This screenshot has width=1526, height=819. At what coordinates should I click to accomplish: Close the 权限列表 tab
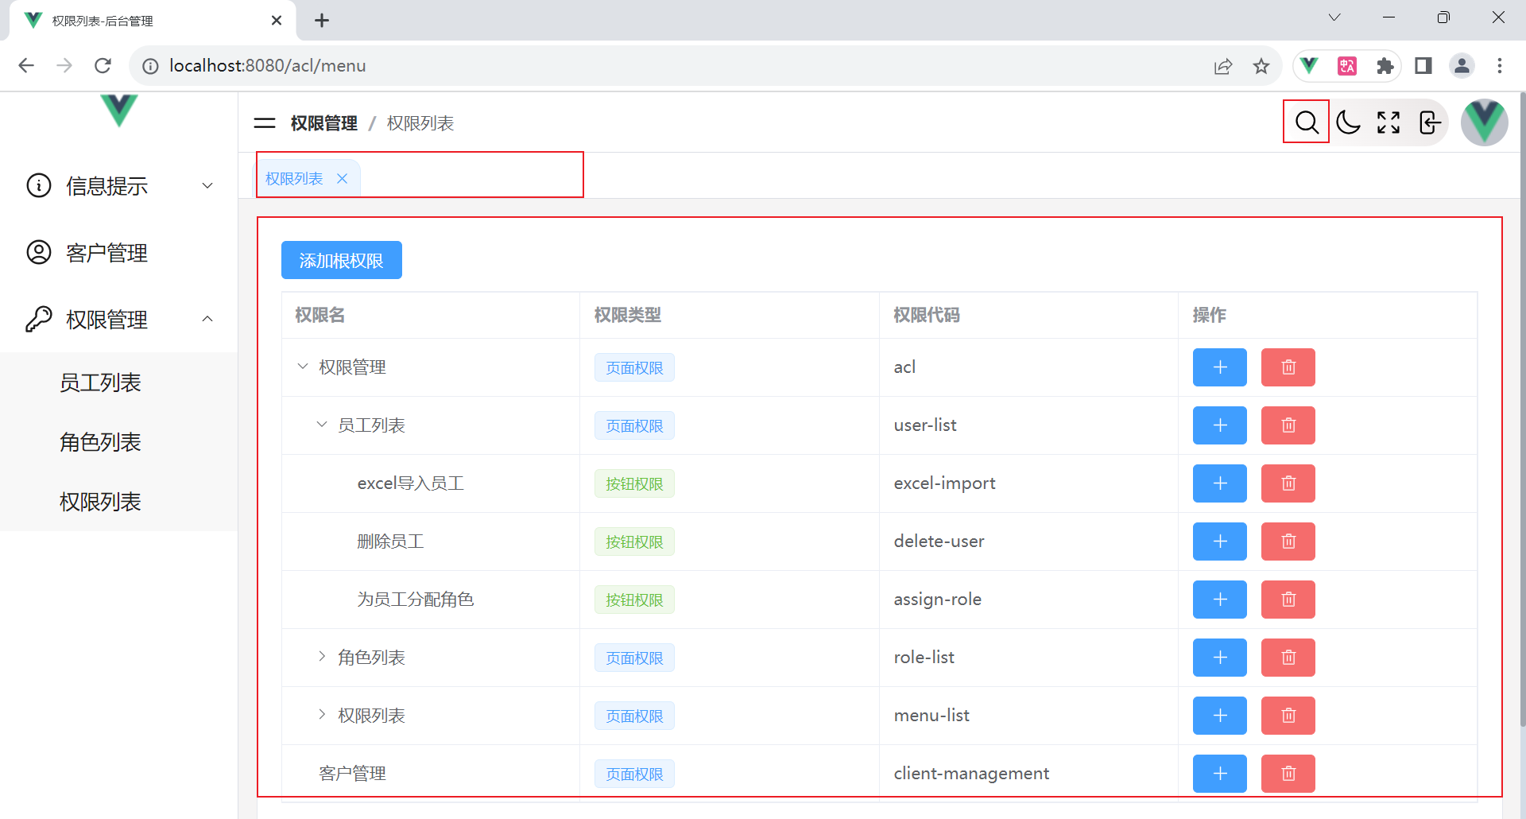[343, 179]
